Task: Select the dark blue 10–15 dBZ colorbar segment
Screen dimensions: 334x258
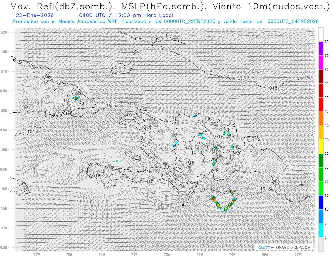Action: 321,202
